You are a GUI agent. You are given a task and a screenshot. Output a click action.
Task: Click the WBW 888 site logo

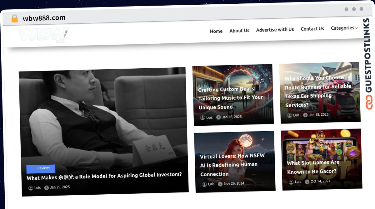pos(43,35)
